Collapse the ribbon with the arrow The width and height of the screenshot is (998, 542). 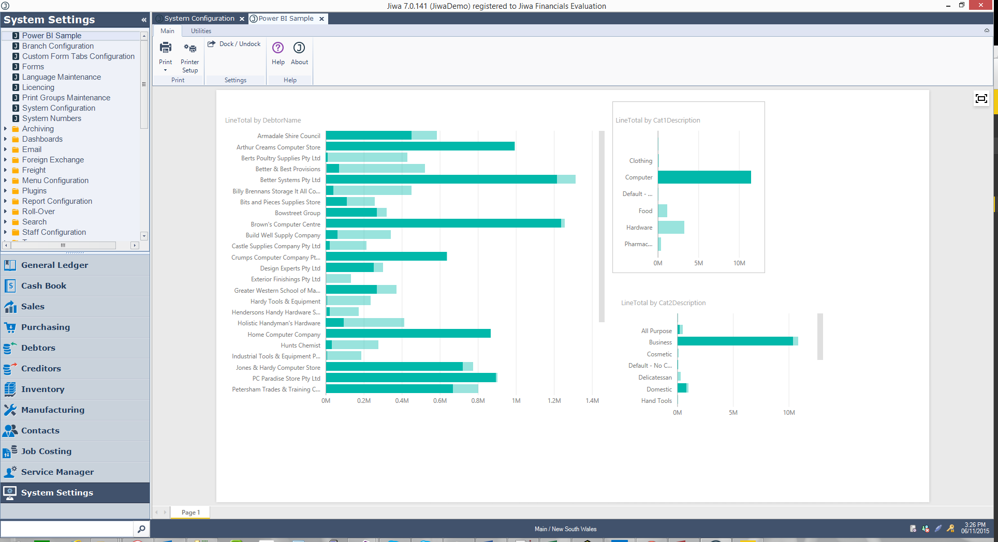987,31
